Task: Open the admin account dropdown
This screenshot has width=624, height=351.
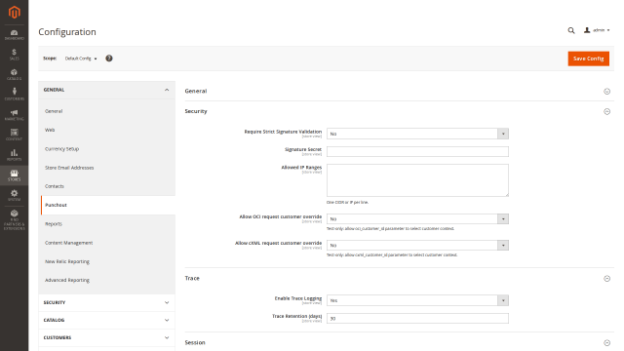Action: [597, 30]
